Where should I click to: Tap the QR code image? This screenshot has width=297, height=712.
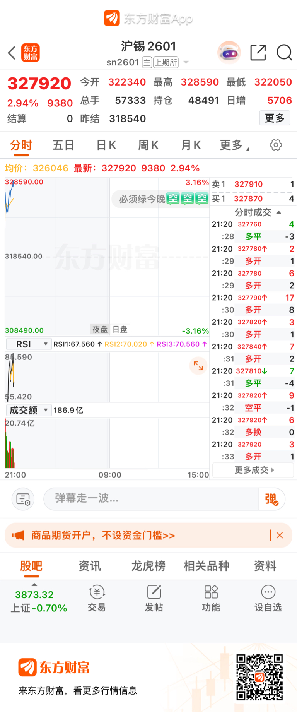pyautogui.click(x=259, y=677)
